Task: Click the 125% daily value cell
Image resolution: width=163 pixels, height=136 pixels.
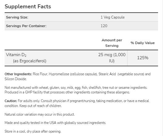Action: (143, 58)
